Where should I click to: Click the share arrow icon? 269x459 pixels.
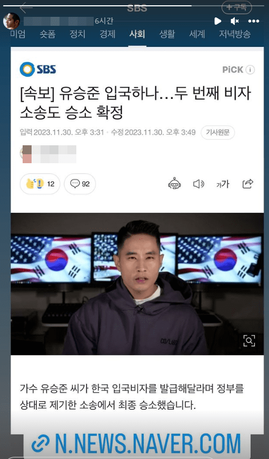coord(247,184)
